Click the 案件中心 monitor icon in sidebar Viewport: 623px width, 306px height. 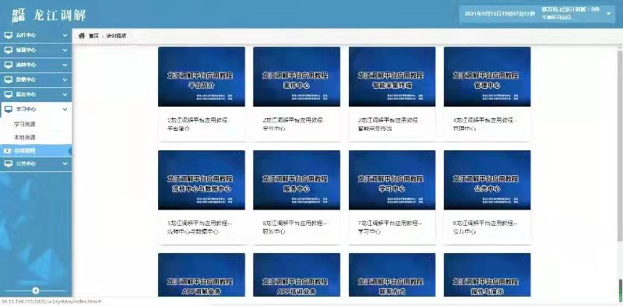pyautogui.click(x=9, y=35)
